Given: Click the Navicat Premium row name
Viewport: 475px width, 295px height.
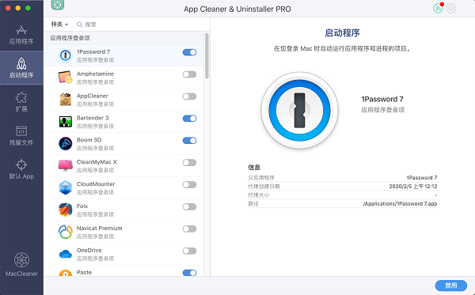Looking at the screenshot, I should 100,229.
